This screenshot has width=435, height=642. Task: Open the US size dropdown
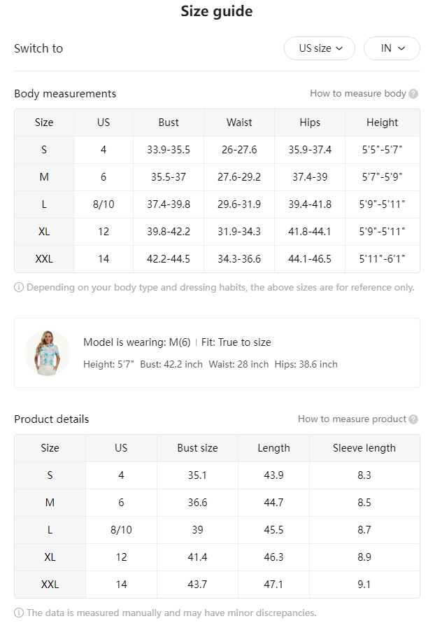pyautogui.click(x=320, y=48)
